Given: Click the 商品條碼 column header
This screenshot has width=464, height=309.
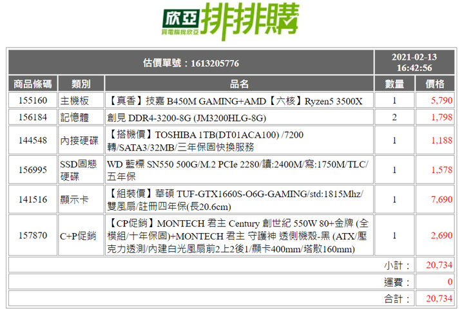Looking at the screenshot, I should [33, 84].
